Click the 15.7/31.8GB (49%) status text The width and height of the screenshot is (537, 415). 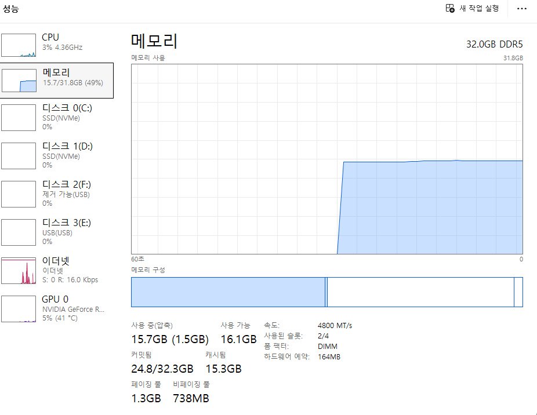[x=73, y=83]
